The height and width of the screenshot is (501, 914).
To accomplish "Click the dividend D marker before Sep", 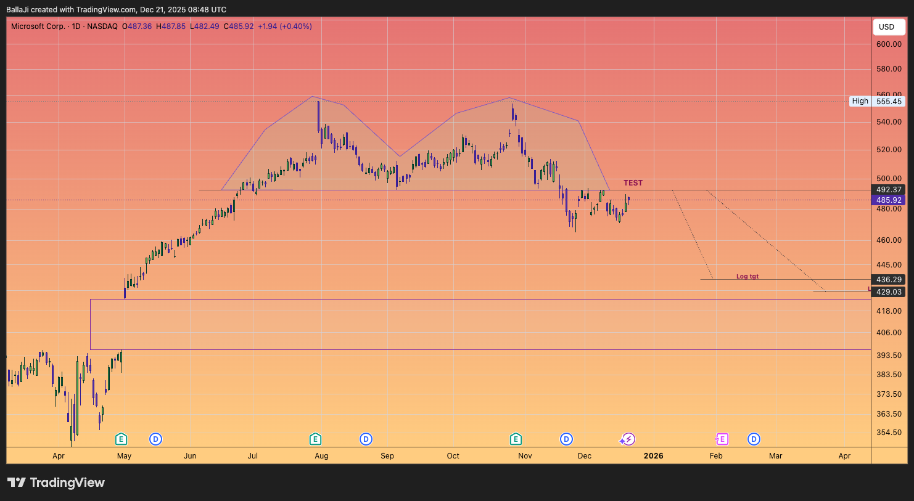I will coord(366,439).
